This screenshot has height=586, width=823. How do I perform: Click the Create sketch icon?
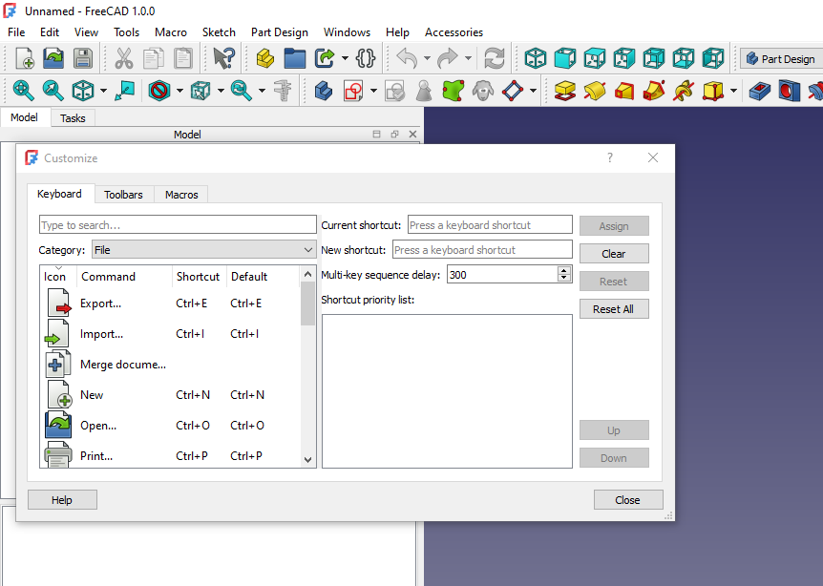pos(354,91)
